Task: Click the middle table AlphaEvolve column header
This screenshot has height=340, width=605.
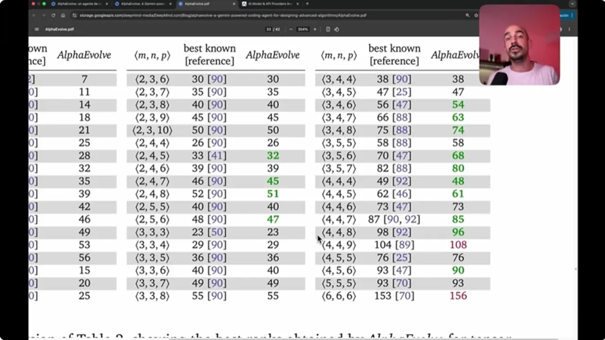Action: tap(273, 55)
